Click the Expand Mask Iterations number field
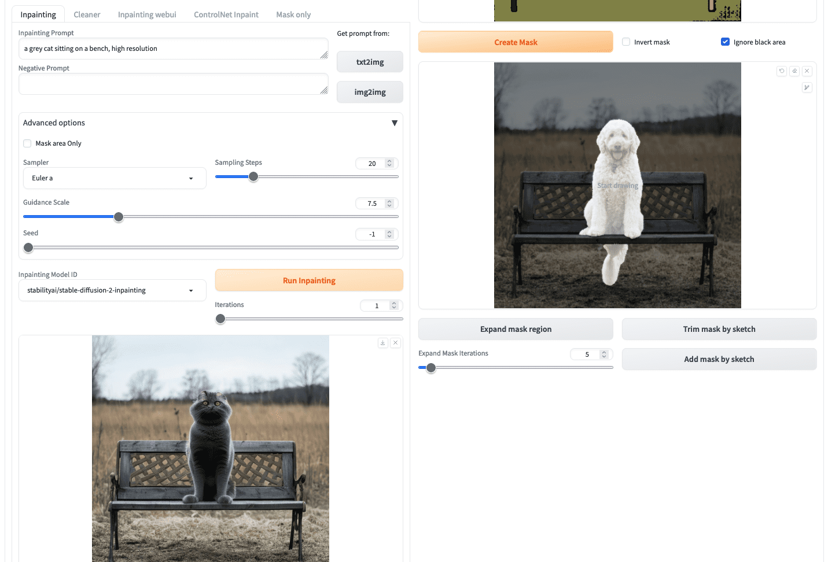This screenshot has height=562, width=828. click(x=591, y=354)
